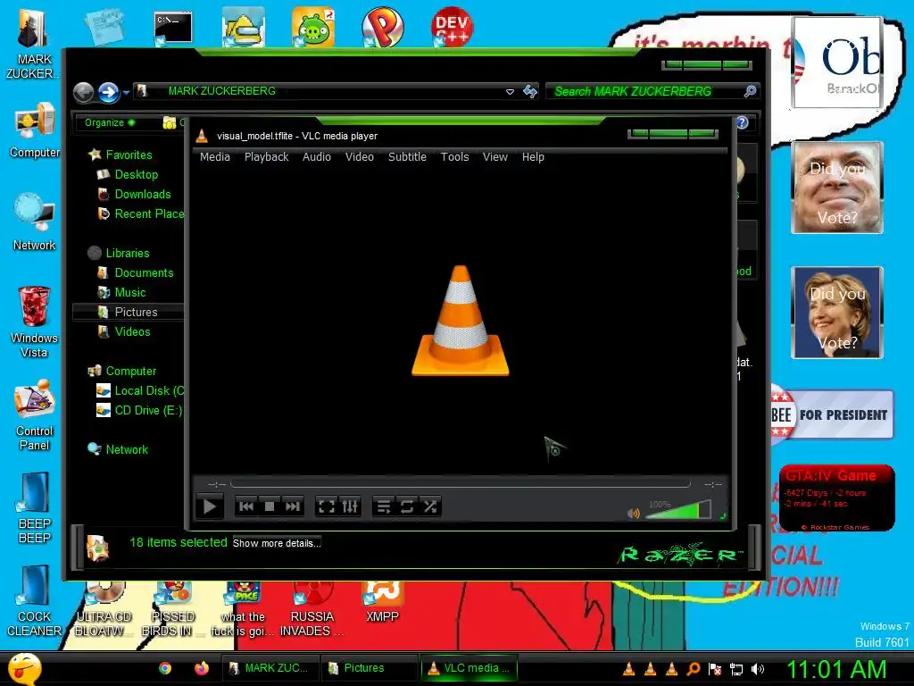This screenshot has width=914, height=686.
Task: Open XMPP desktop shortcut
Action: coord(382,603)
